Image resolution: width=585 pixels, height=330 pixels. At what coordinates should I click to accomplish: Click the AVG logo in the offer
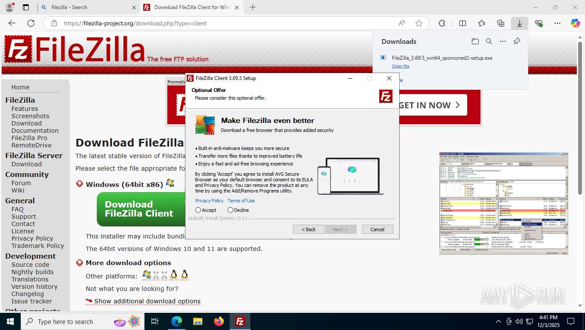click(x=205, y=125)
